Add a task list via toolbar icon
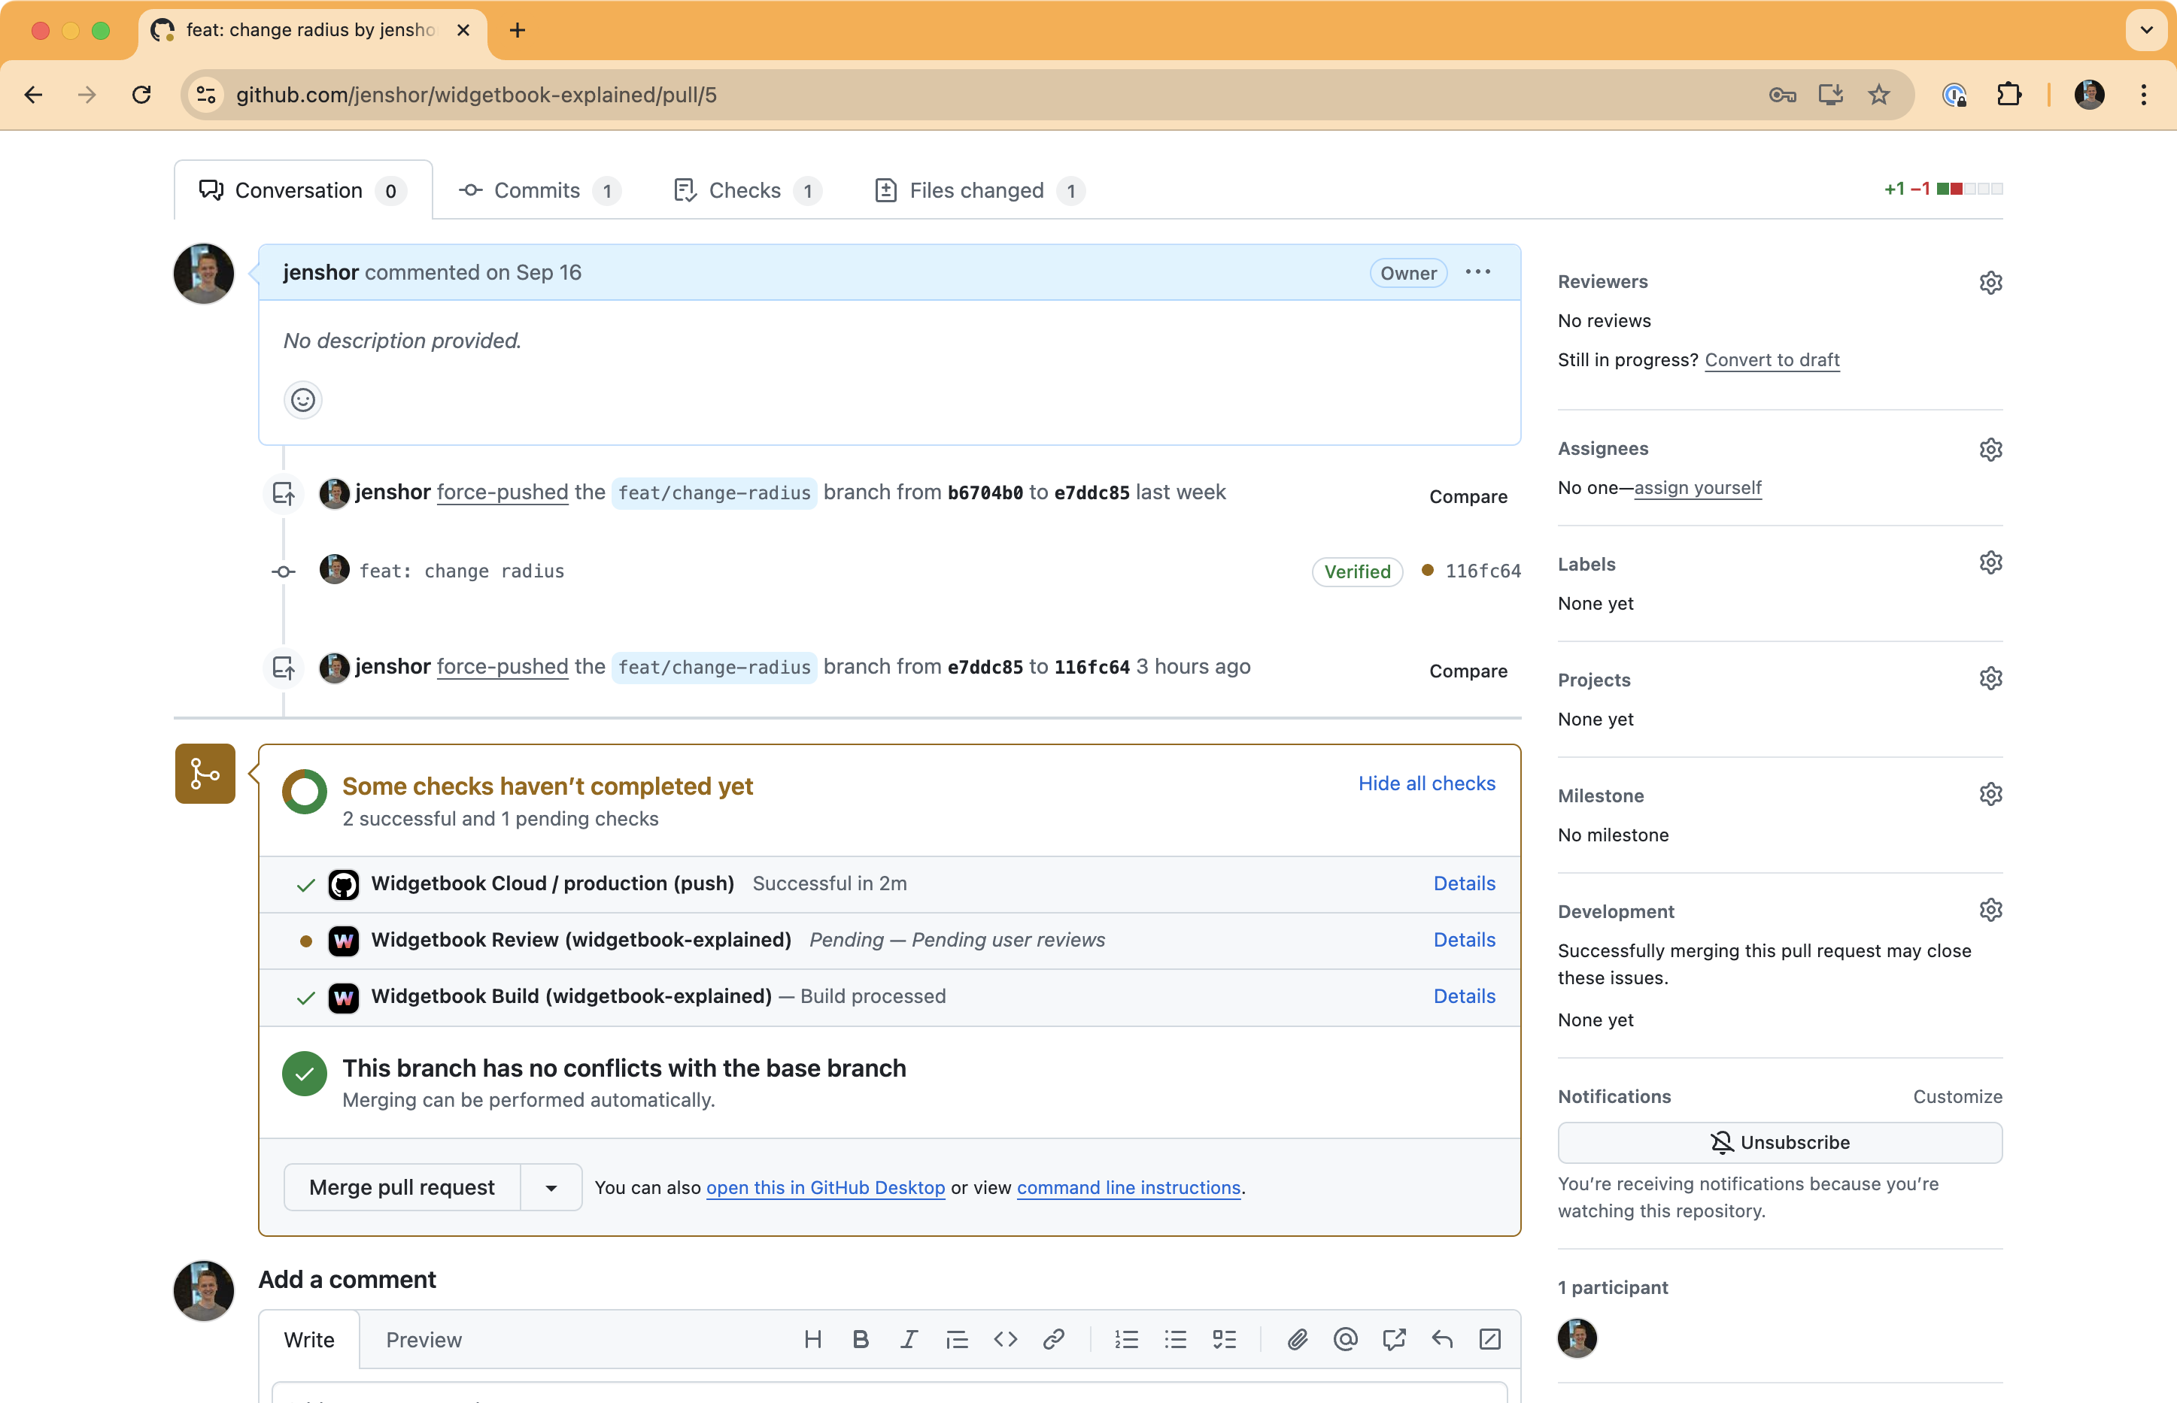 coord(1224,1339)
